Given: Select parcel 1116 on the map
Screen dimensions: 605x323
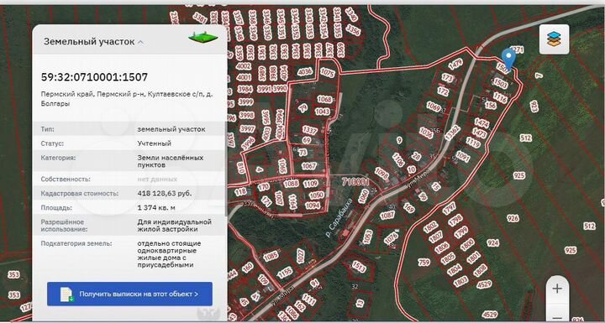Looking at the screenshot, I should [500, 97].
